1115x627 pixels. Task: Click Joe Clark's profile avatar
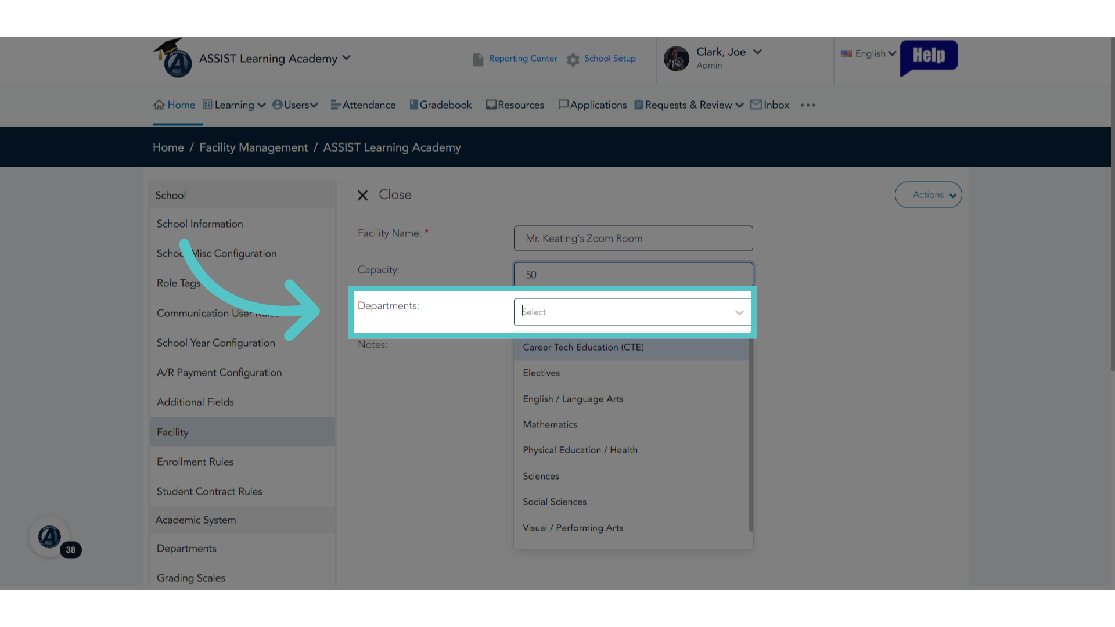(676, 59)
